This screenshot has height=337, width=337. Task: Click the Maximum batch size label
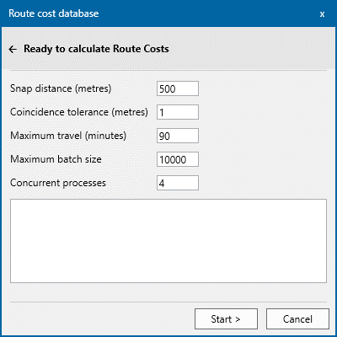(56, 159)
